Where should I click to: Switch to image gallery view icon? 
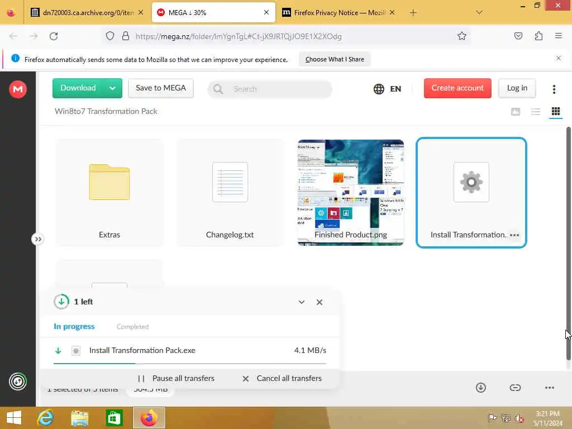[x=515, y=112]
